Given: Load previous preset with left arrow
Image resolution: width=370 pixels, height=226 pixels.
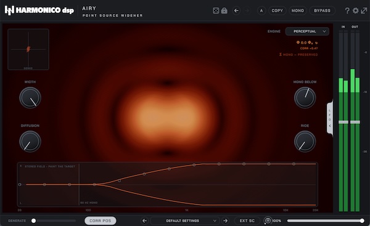Looking at the screenshot, I should click(x=144, y=221).
